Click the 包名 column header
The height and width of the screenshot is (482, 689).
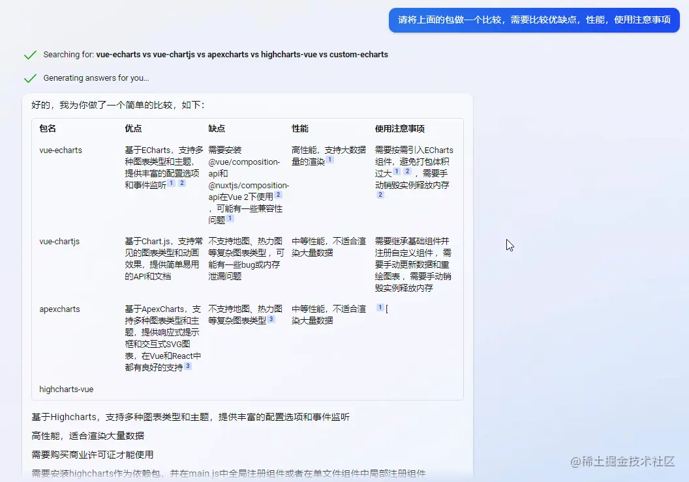48,128
